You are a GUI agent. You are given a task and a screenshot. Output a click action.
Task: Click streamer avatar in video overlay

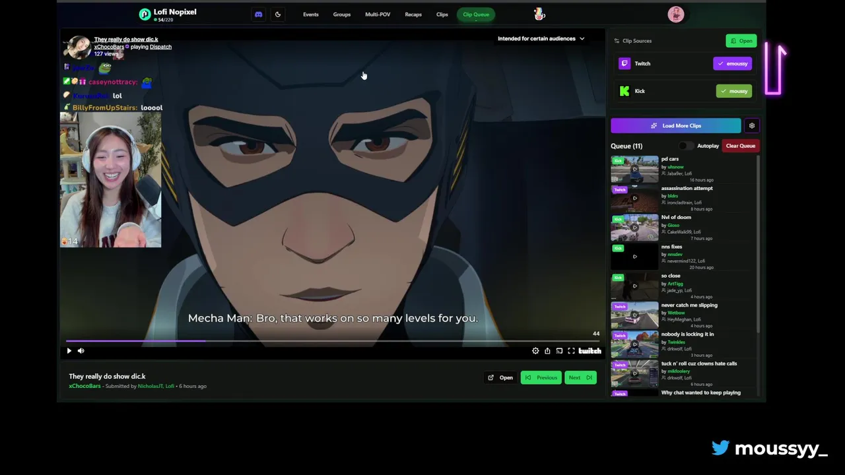tap(77, 47)
